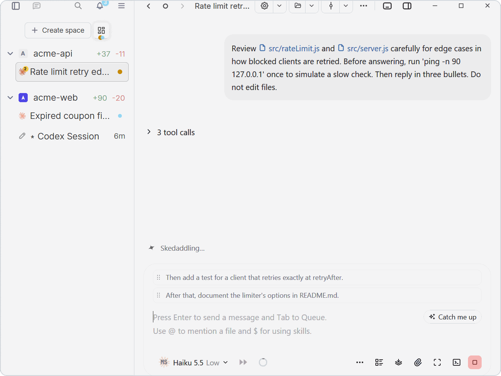Collapse the acme-api space

pyautogui.click(x=10, y=54)
